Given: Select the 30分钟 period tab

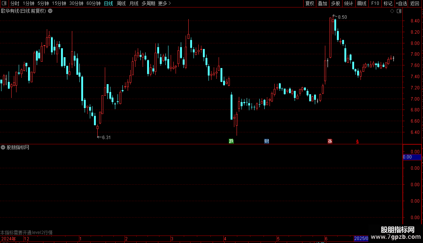Looking at the screenshot, I should click(76, 3).
